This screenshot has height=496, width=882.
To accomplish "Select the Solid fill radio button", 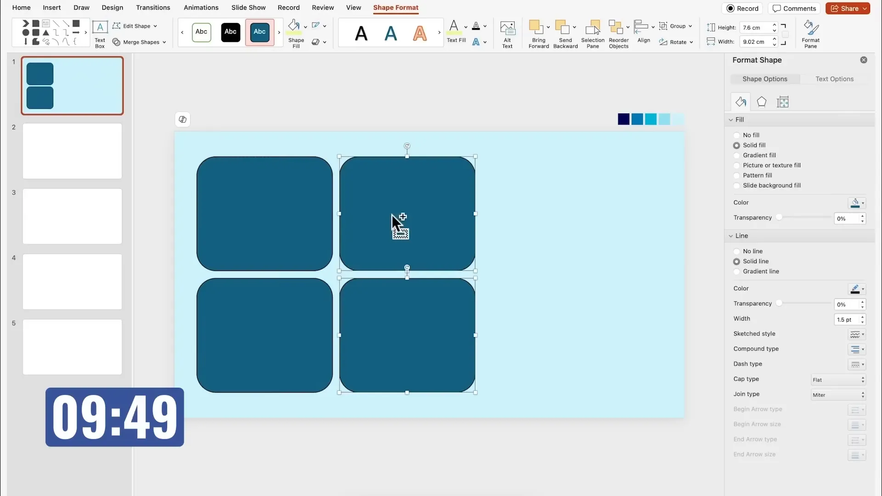I will (x=736, y=146).
